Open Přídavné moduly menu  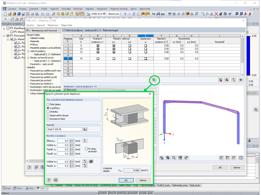pyautogui.click(x=119, y=9)
